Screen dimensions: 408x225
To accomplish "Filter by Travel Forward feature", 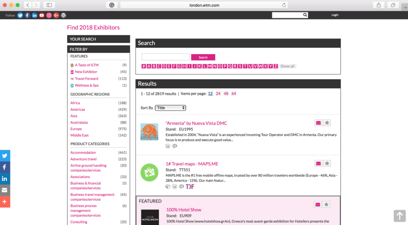I will 86,79.
